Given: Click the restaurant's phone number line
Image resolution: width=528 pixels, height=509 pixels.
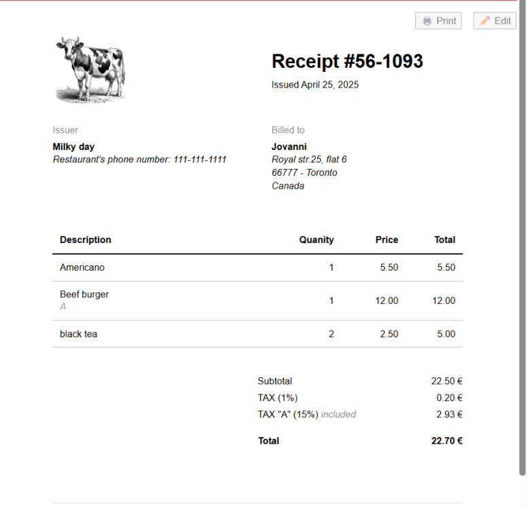Looking at the screenshot, I should [139, 159].
